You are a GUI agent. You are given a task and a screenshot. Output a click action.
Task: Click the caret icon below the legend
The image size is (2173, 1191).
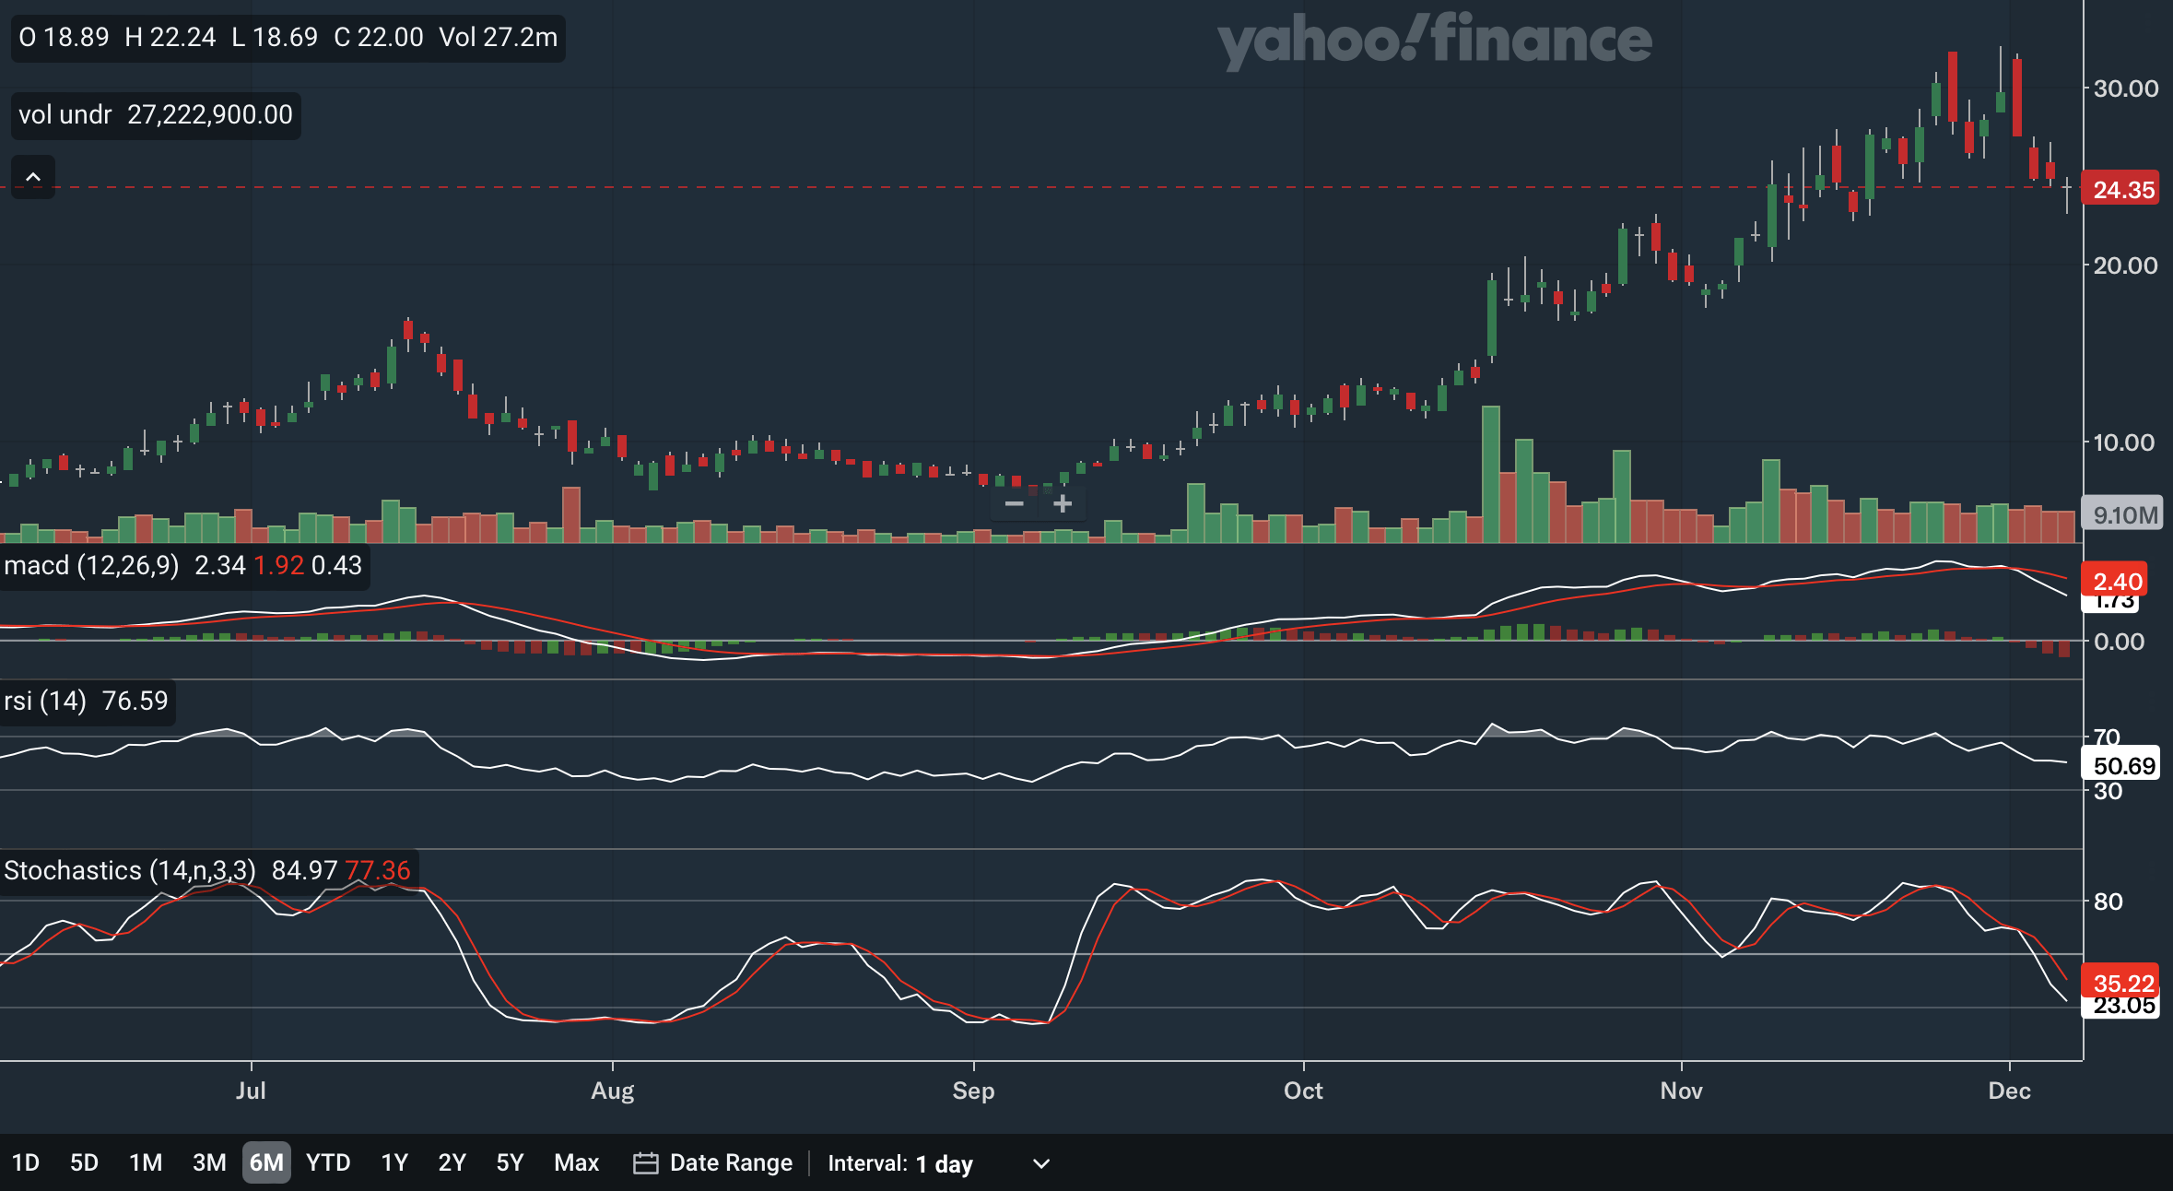(34, 175)
